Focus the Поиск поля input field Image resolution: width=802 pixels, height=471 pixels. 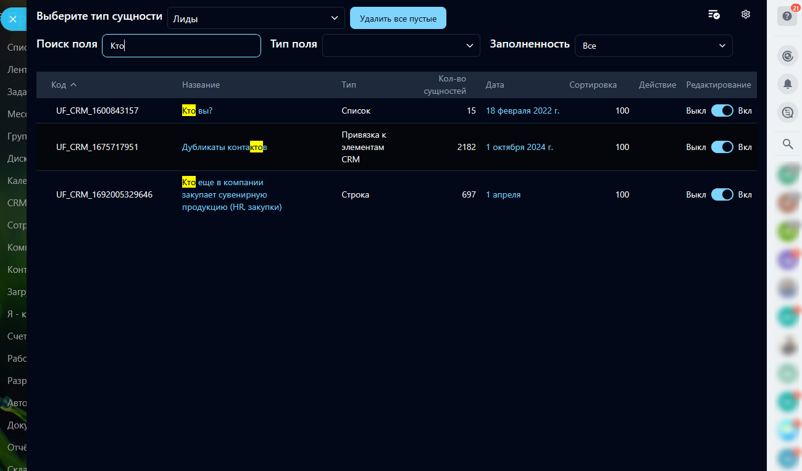pyautogui.click(x=182, y=46)
